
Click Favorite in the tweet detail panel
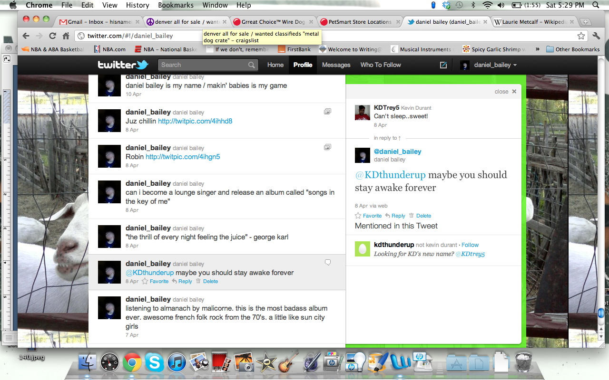368,216
